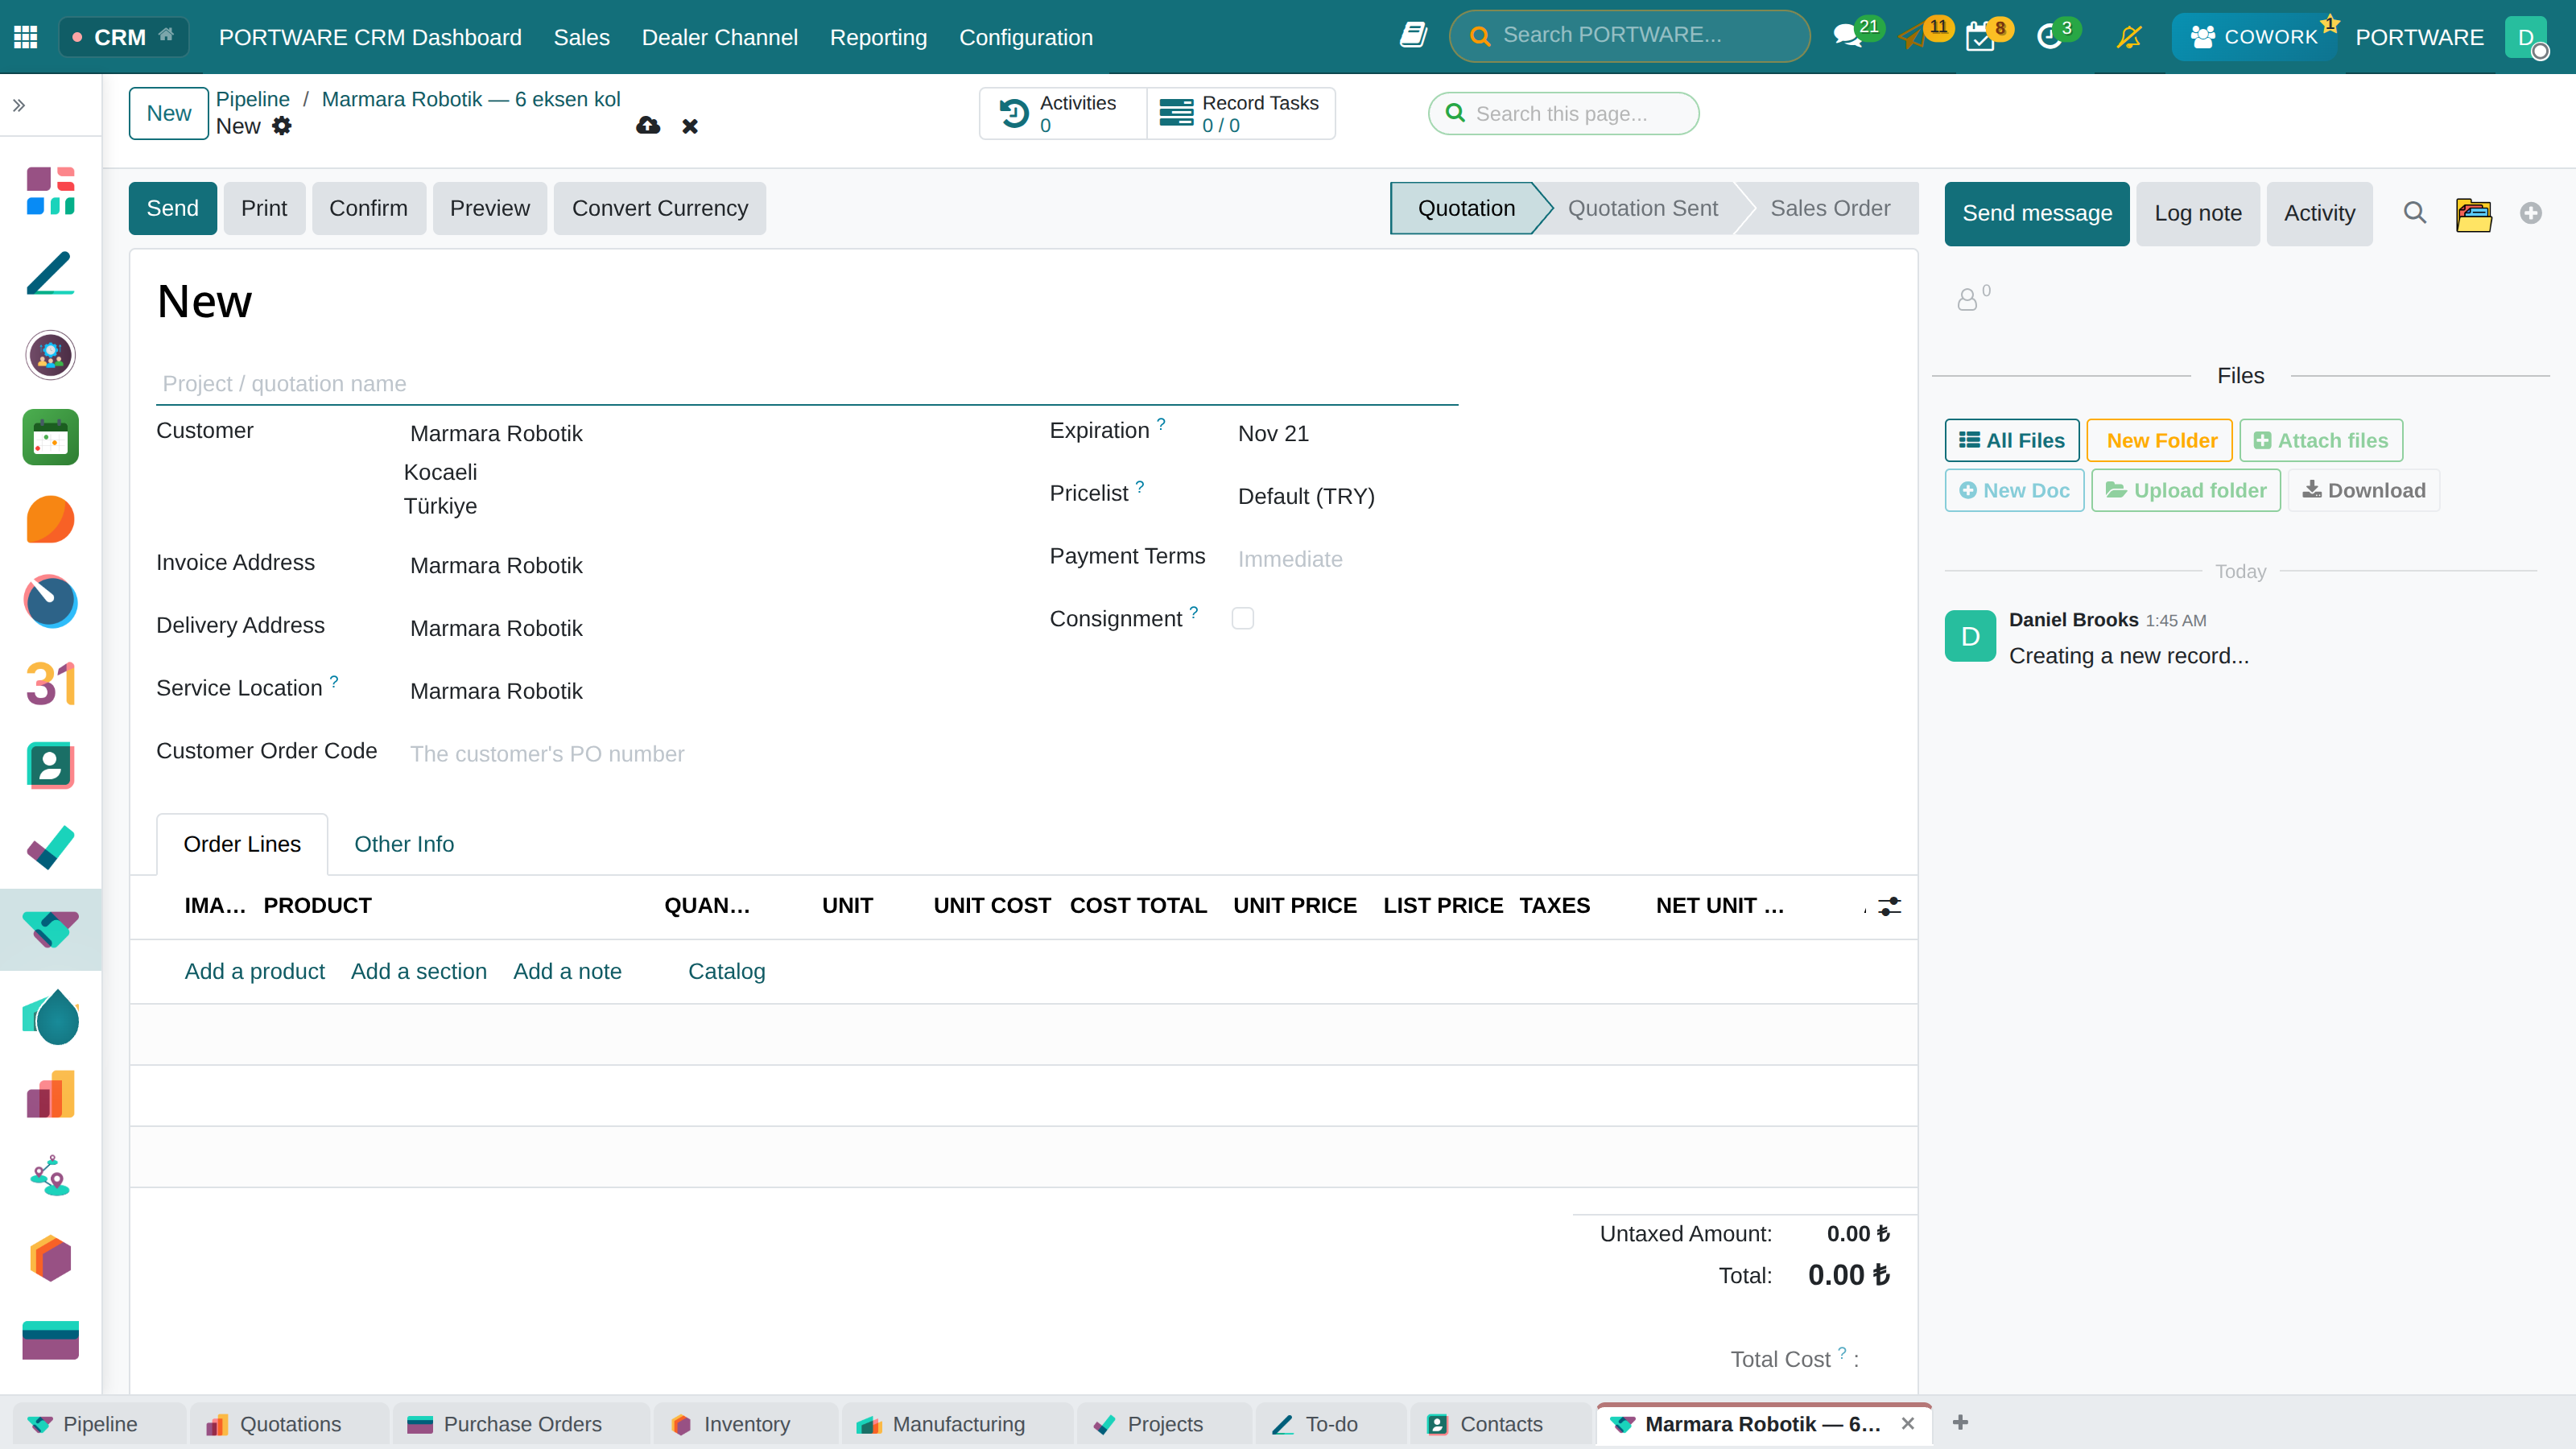
Task: Discard changes with the X icon
Action: 690,126
